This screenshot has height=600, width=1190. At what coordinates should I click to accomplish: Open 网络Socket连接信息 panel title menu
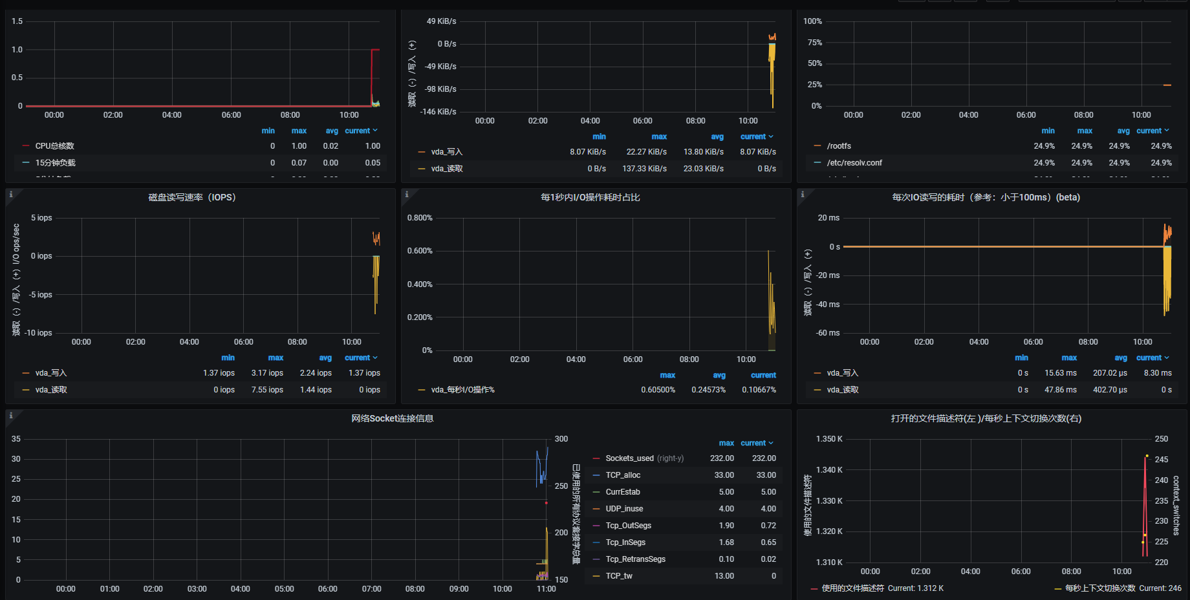(393, 418)
